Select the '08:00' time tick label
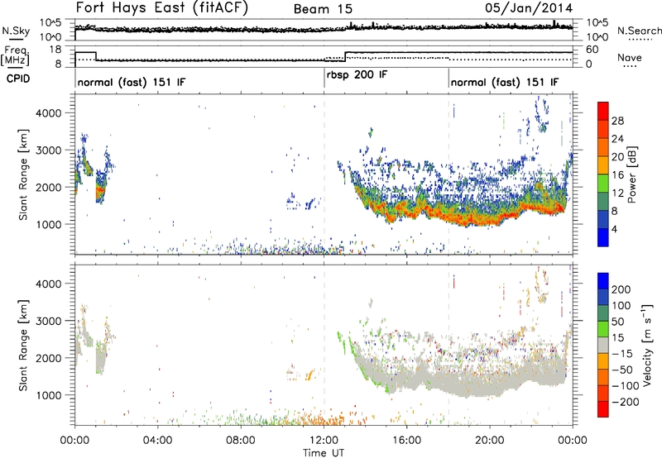The height and width of the screenshot is (458, 662). click(x=241, y=441)
